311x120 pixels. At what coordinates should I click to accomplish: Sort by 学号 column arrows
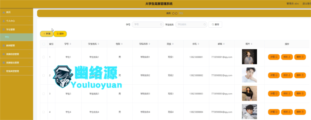pyautogui.click(x=70, y=44)
